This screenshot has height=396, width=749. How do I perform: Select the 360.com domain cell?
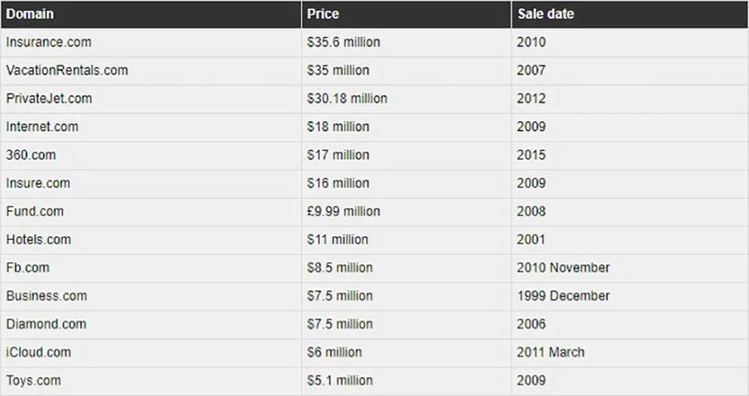click(x=32, y=155)
